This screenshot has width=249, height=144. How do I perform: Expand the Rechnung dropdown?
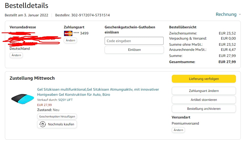point(226,14)
